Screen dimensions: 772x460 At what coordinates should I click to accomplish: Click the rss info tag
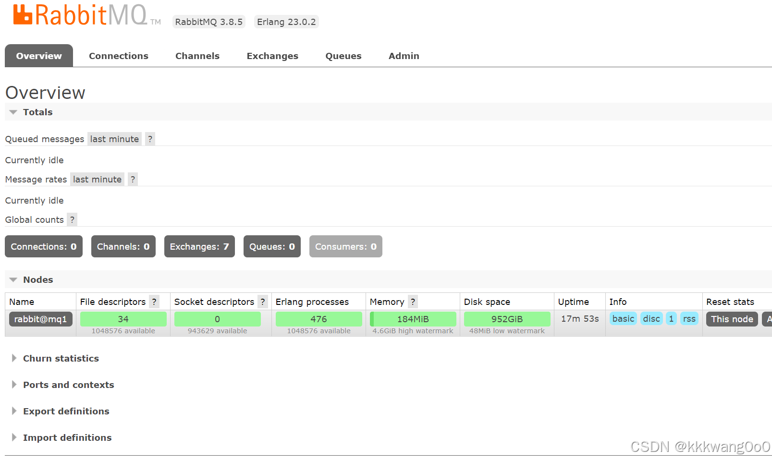point(689,318)
